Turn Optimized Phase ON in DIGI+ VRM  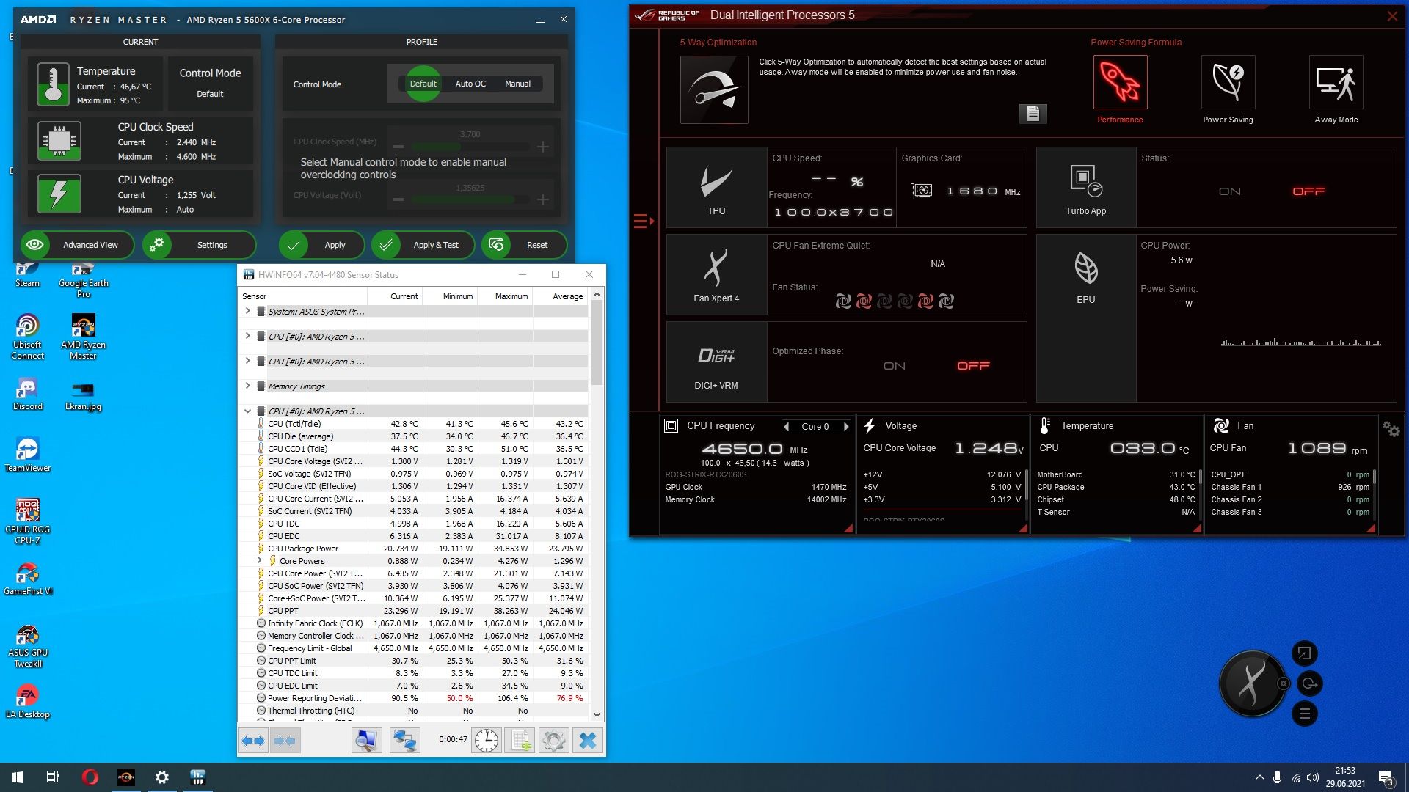click(x=894, y=366)
